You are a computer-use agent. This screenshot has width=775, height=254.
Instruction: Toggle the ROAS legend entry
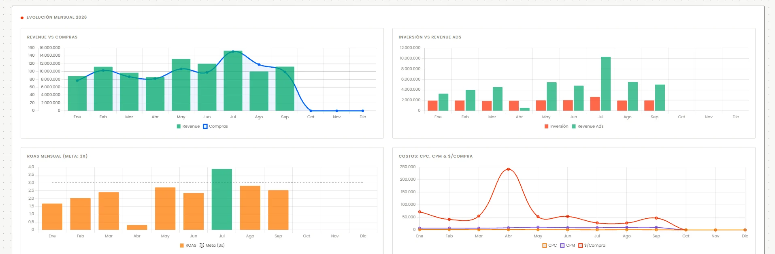tap(188, 245)
